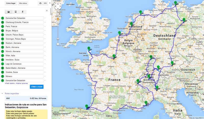Click map marker K at Interlaken
The height and width of the screenshot is (119, 204).
[149, 77]
